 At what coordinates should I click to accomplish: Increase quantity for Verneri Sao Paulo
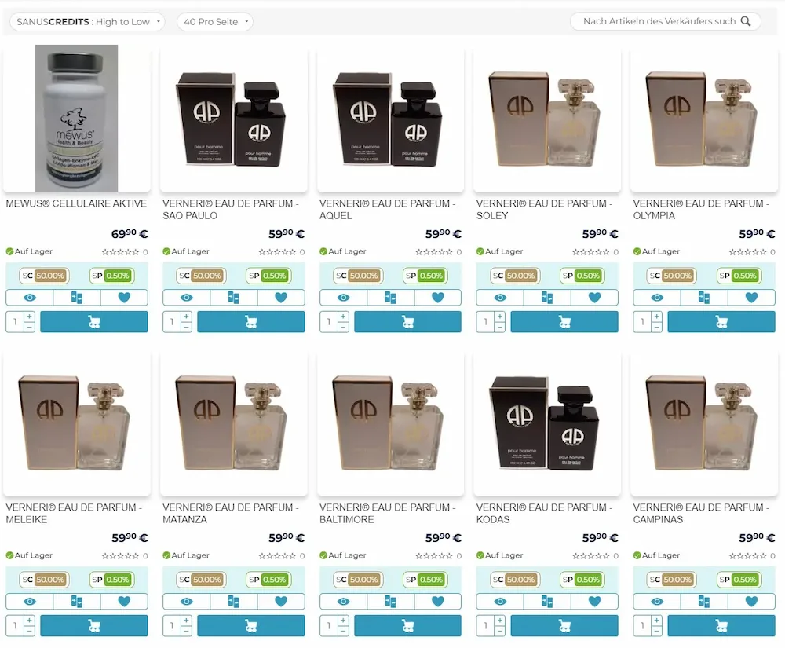(186, 317)
